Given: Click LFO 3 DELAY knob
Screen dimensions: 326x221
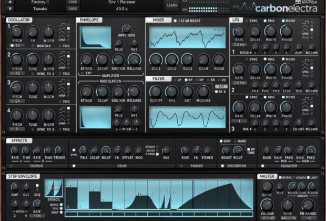Looking at the screenshot, I should [x=255, y=107].
